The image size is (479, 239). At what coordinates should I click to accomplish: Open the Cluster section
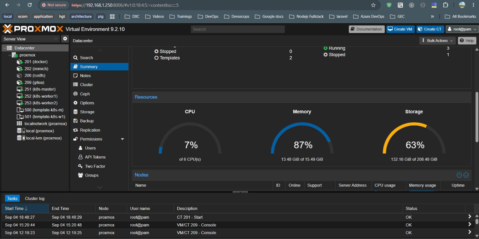pos(99,85)
